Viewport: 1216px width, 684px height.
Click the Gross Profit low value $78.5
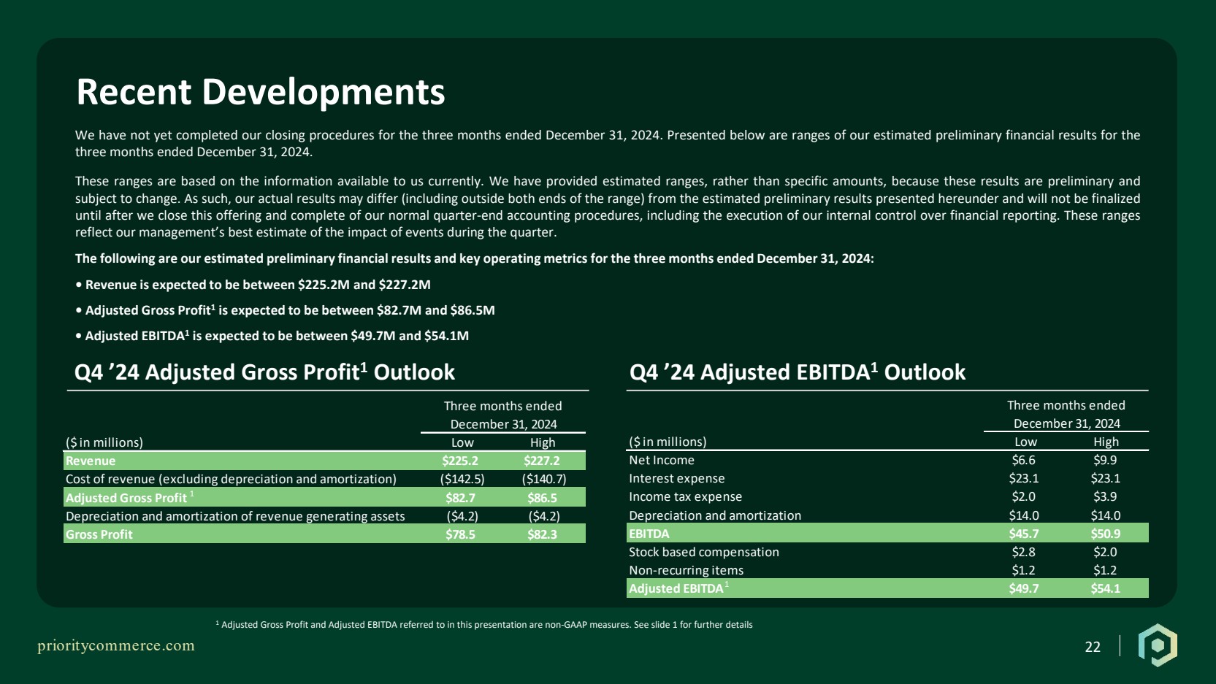coord(460,534)
